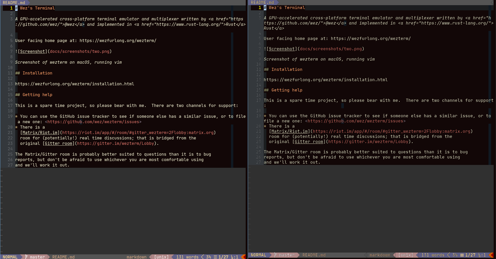496x259 pixels.
Task: Click the Matrix/Riot.im link text in the right window
Action: coord(289,131)
